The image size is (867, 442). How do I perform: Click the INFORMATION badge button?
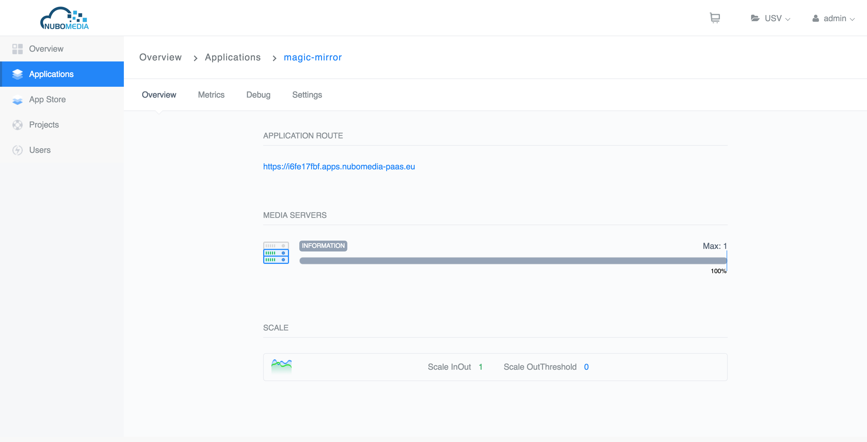coord(323,246)
